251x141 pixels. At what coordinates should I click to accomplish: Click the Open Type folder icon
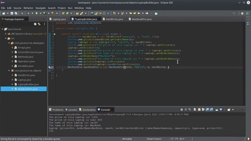point(77,13)
